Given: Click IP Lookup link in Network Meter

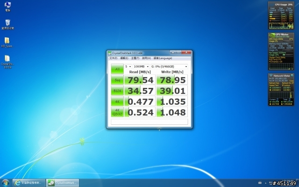Looking at the screenshot, I should click(x=286, y=85).
